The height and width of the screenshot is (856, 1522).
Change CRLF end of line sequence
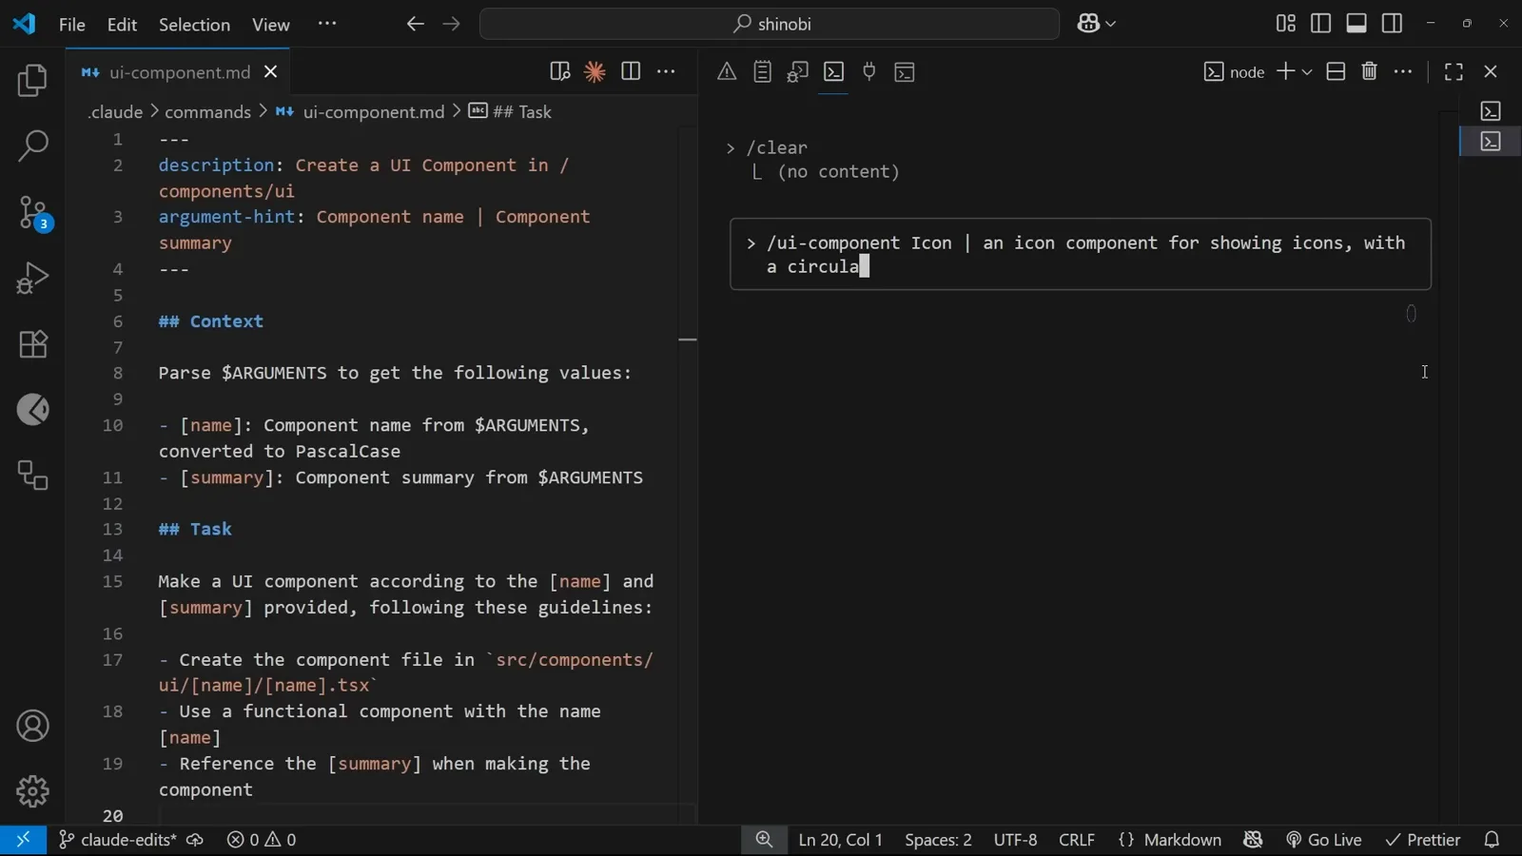point(1077,840)
